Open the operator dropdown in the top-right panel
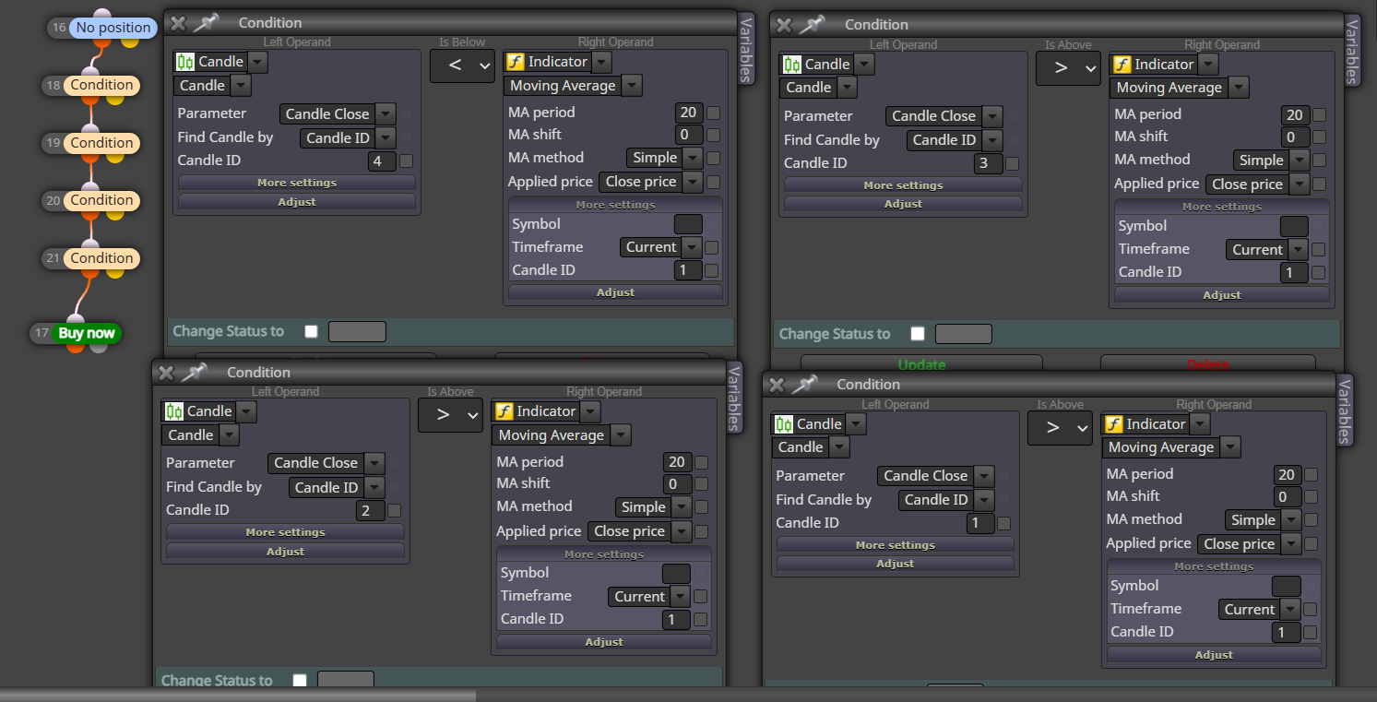1377x702 pixels. (x=1068, y=68)
